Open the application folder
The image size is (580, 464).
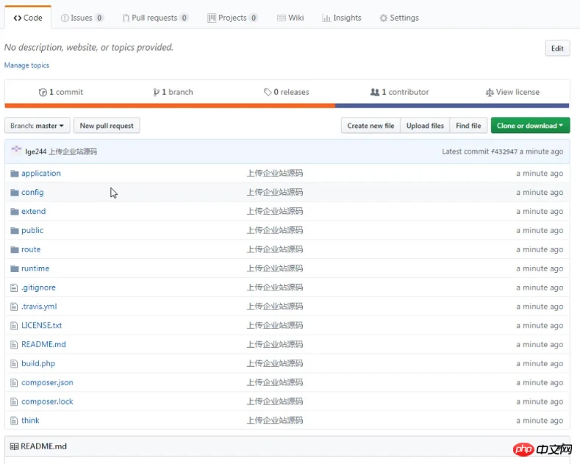(41, 174)
